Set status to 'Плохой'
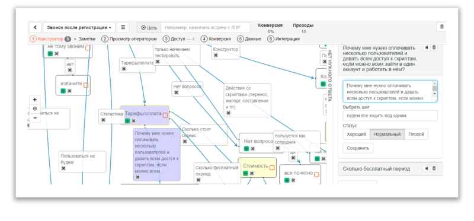This screenshot has width=474, height=221. [417, 134]
